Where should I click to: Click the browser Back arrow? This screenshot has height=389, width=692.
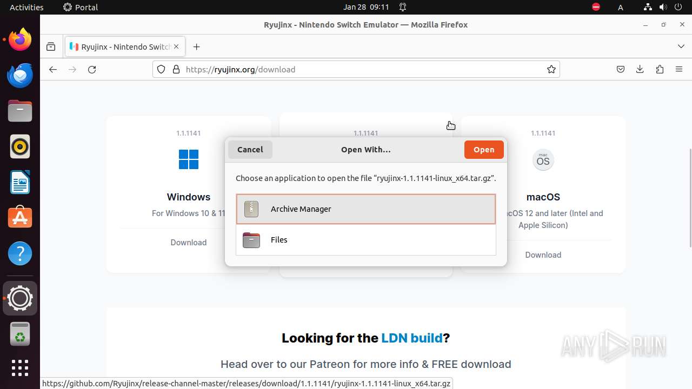(x=52, y=69)
